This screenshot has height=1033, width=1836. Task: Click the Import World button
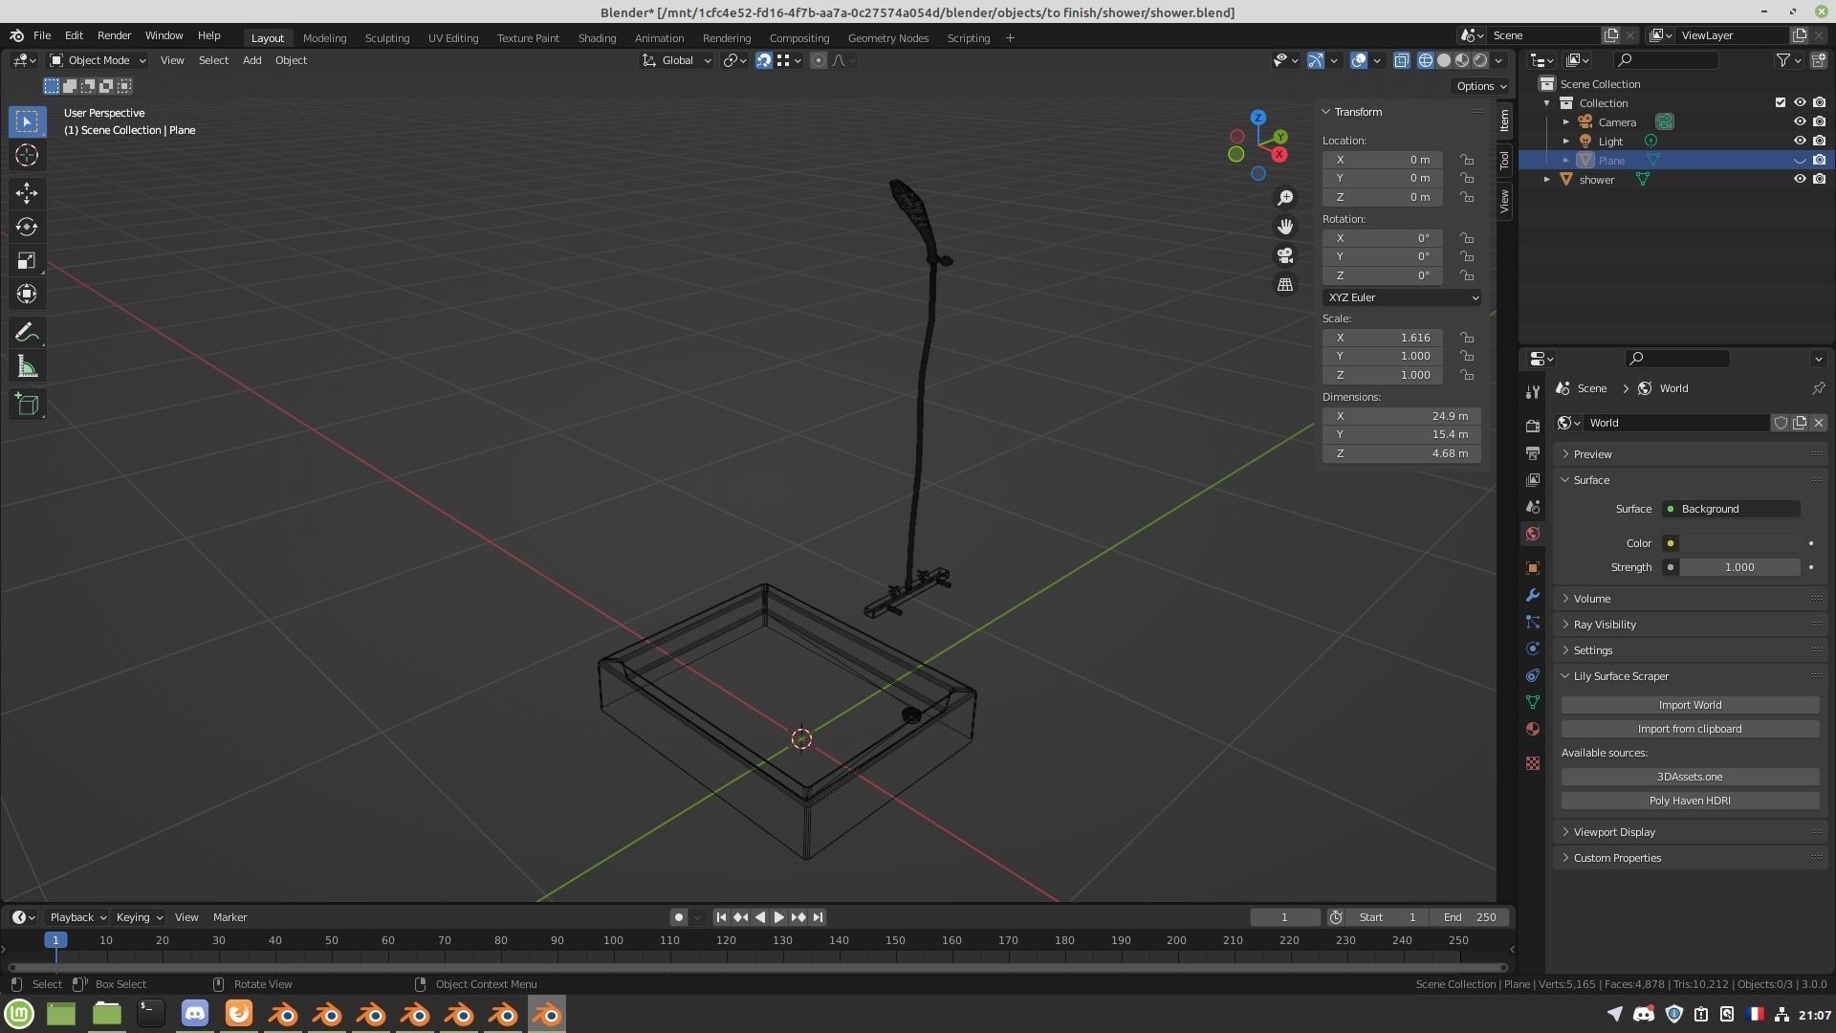pos(1690,705)
